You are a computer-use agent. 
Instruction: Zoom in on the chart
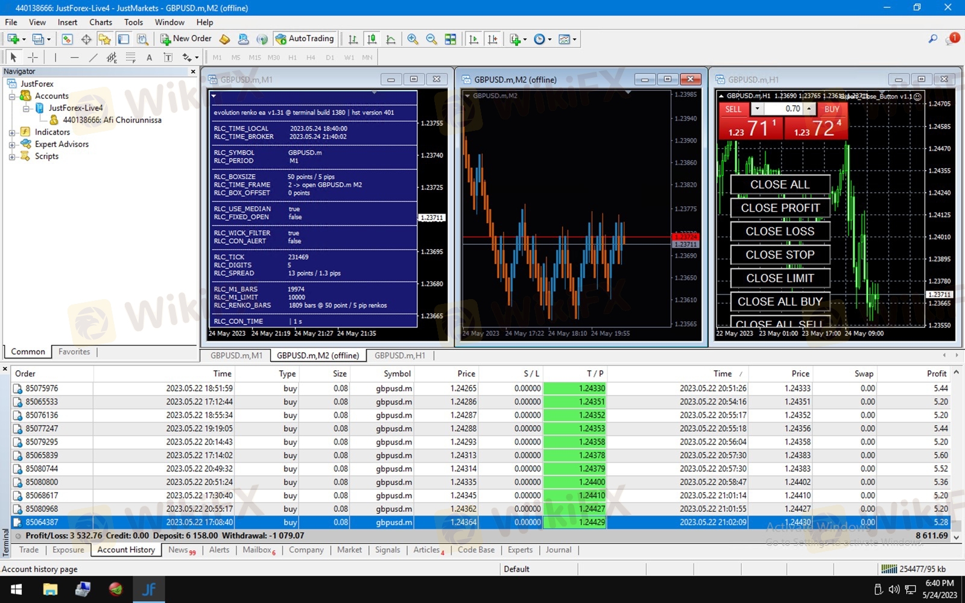[413, 39]
